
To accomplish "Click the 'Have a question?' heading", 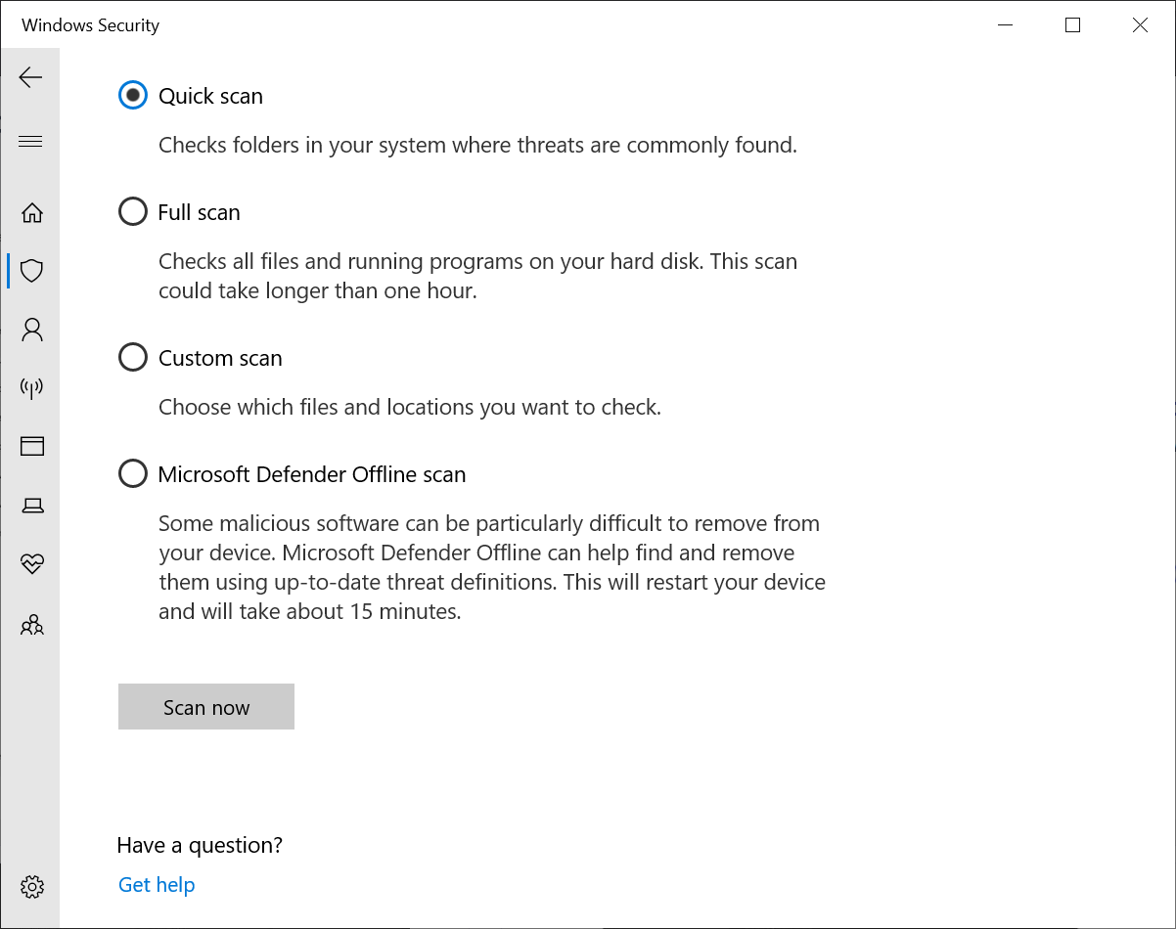I will pyautogui.click(x=200, y=845).
